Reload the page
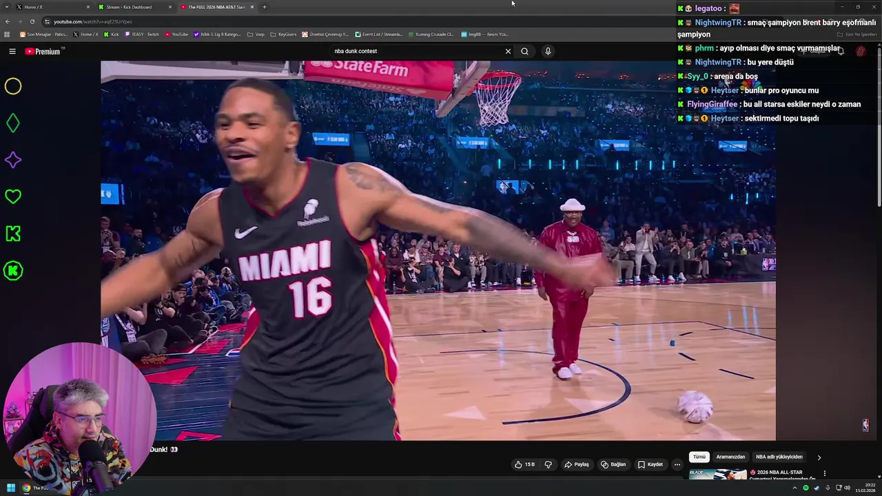 32,21
